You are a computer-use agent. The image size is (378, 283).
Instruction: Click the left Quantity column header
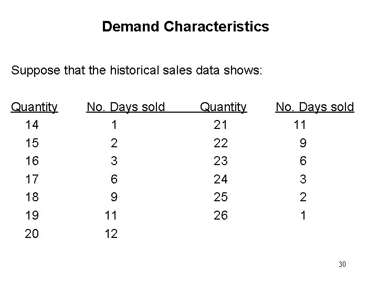click(34, 107)
